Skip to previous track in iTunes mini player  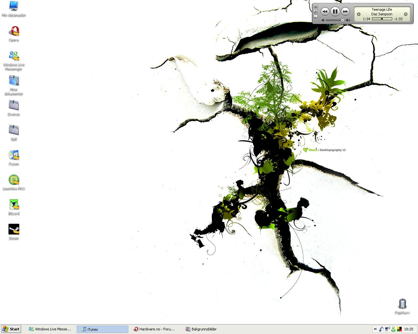325,11
